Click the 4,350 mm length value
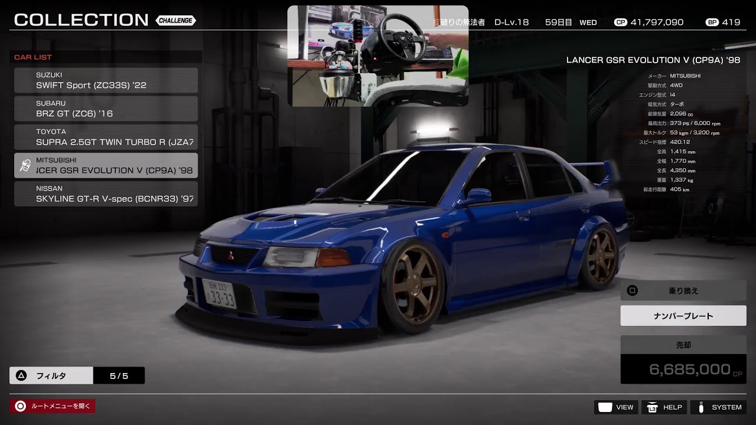 point(683,171)
